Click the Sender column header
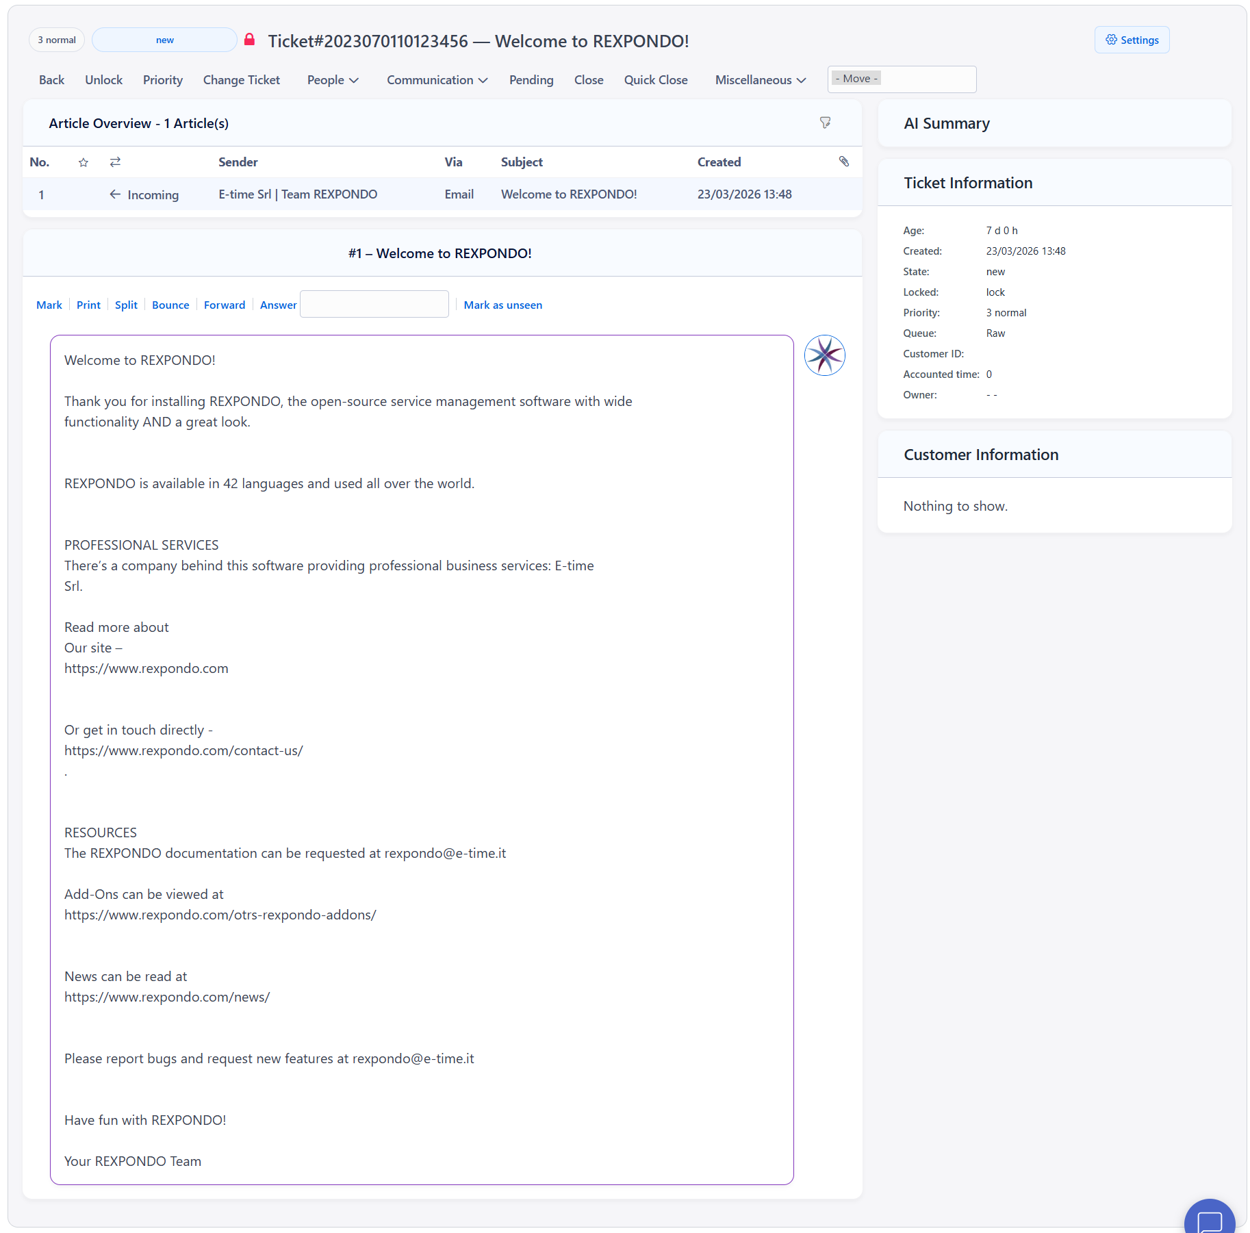Screen dimensions: 1250x1233 pos(238,162)
